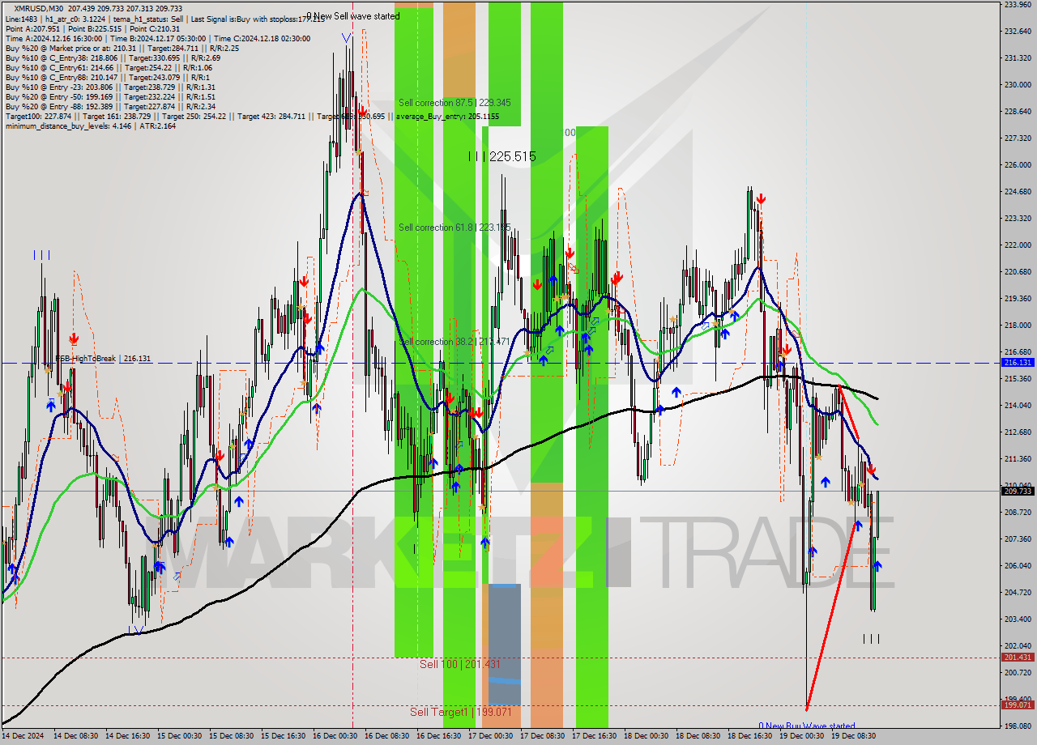Image resolution: width=1037 pixels, height=745 pixels.
Task: Click the '17 Dec 08:30' time axis label
Action: (543, 736)
